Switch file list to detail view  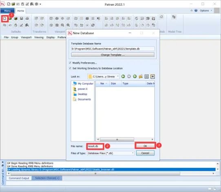click(152, 76)
